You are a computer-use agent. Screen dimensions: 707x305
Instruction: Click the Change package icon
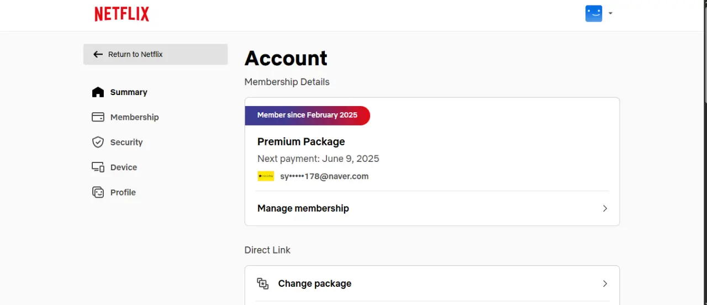pyautogui.click(x=263, y=283)
